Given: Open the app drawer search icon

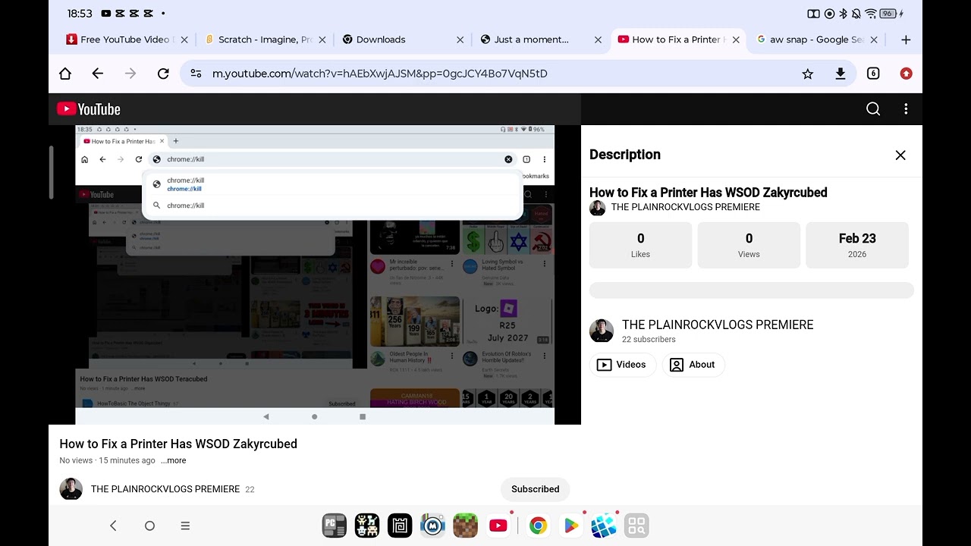Looking at the screenshot, I should [636, 526].
